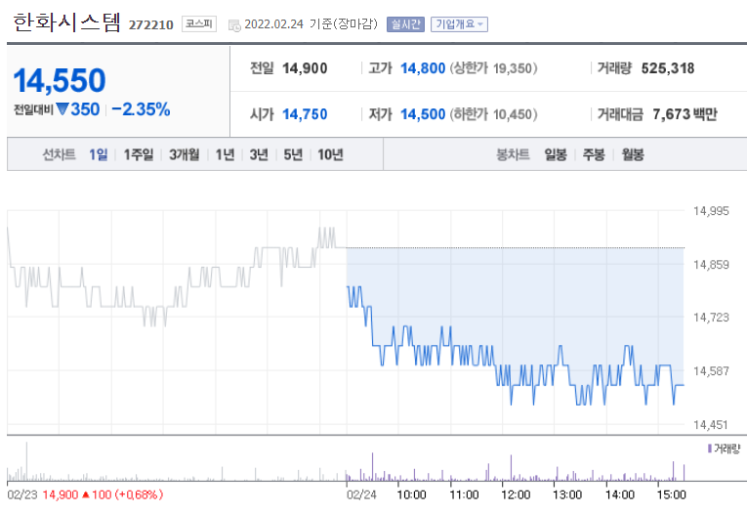Switch to 일봉 daily candle chart
This screenshot has height=513, width=747.
(556, 154)
